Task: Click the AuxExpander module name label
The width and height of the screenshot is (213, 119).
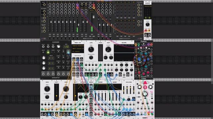Action: (125, 39)
